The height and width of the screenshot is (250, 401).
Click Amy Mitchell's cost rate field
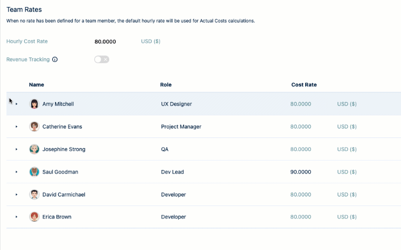click(x=301, y=104)
